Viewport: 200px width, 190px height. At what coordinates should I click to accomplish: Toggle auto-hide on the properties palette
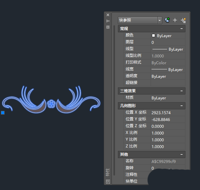108,21
